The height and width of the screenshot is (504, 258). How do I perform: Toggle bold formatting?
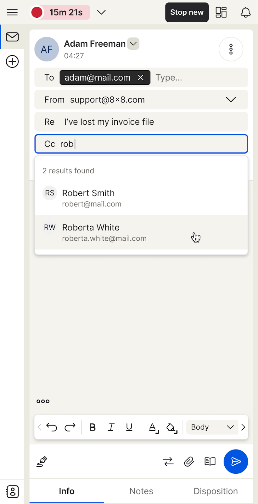[x=93, y=427]
